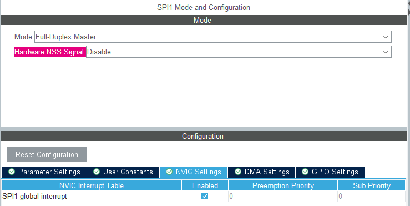Open the GPIO Settings tab
The width and height of the screenshot is (410, 206).
(x=330, y=172)
